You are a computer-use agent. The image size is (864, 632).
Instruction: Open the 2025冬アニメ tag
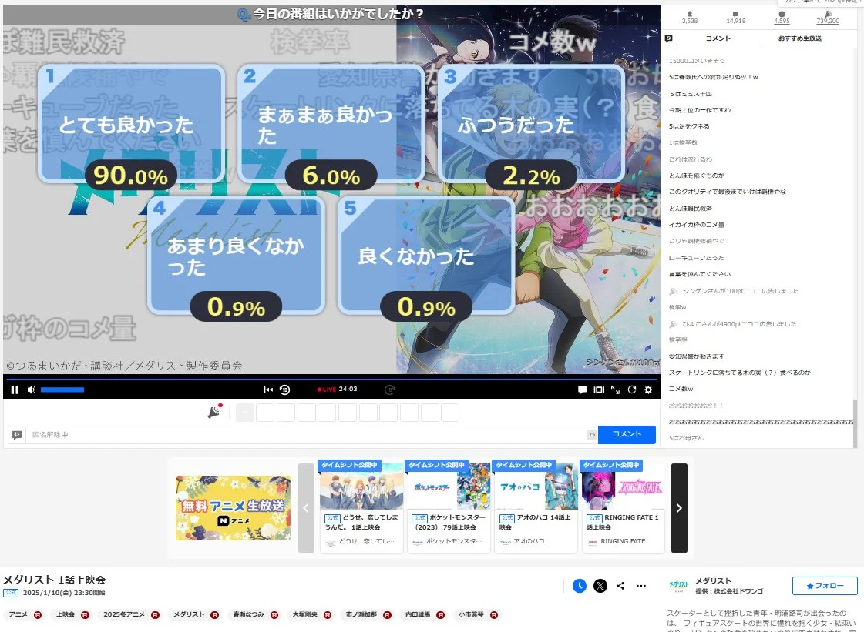124,614
